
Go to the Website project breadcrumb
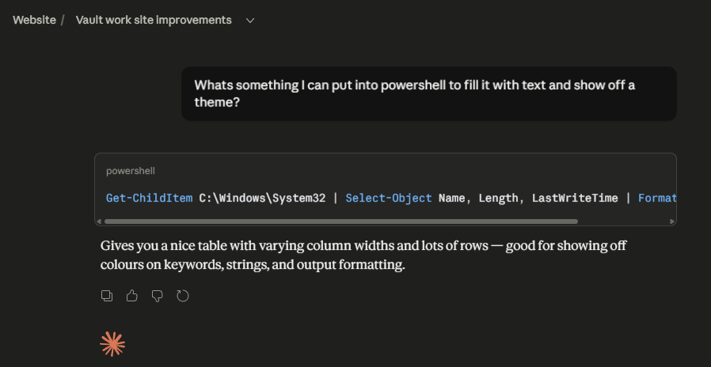point(34,20)
